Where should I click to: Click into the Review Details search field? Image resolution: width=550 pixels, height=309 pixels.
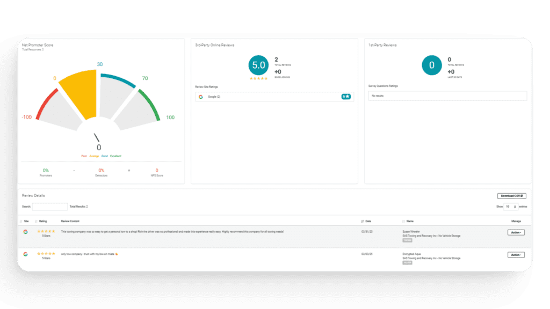point(50,207)
